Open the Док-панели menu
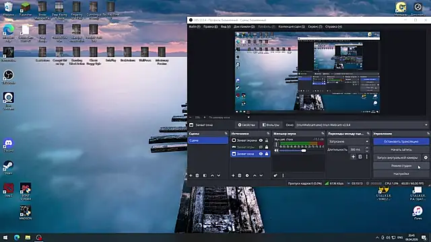Image resolution: width=431 pixels, height=242 pixels. (244, 27)
